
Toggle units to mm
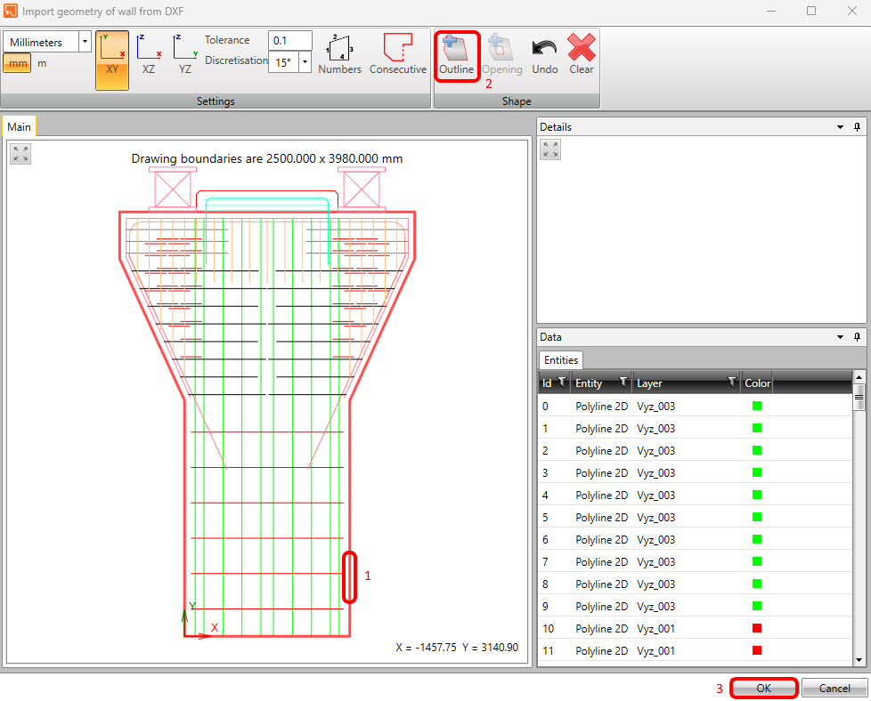(x=18, y=63)
